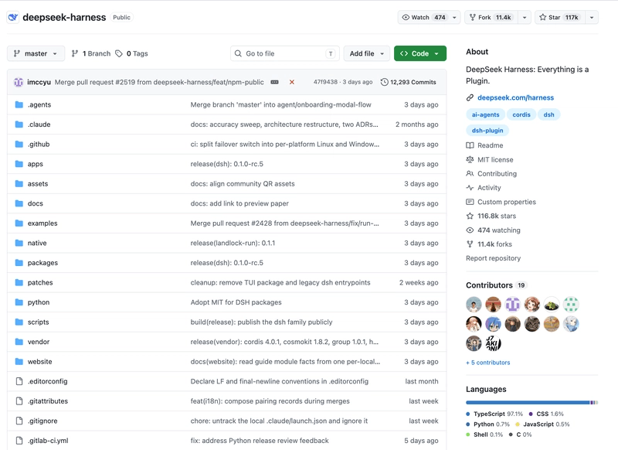
Task: Click the Fork 11.4k button
Action: pyautogui.click(x=491, y=17)
